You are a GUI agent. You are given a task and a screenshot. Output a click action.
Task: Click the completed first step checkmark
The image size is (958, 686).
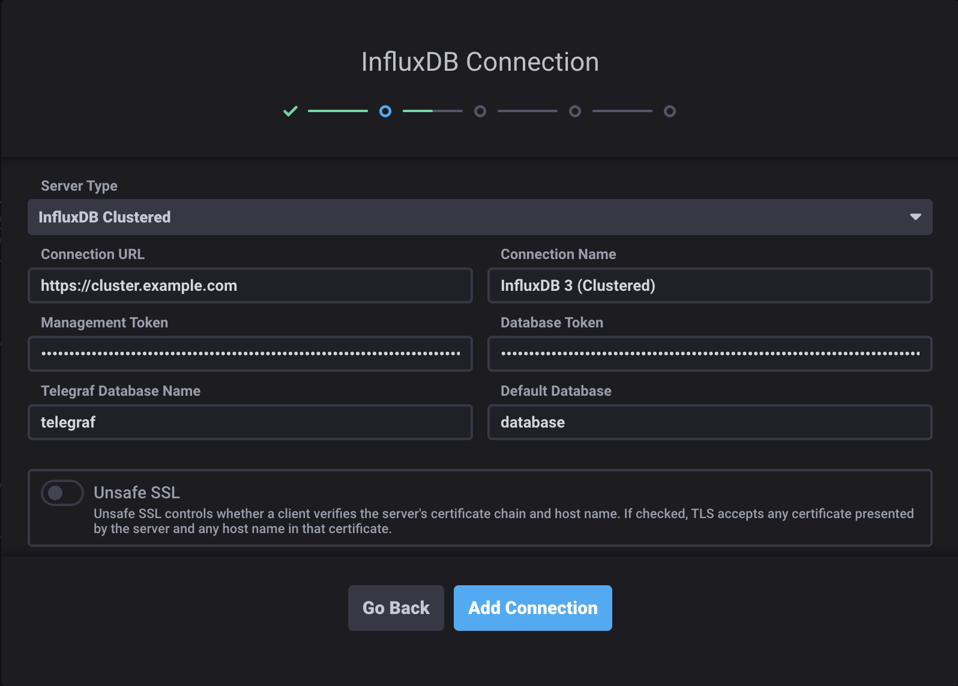click(x=291, y=111)
